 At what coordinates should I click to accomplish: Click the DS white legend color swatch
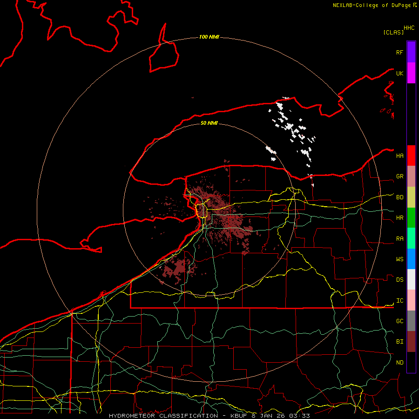(411, 279)
